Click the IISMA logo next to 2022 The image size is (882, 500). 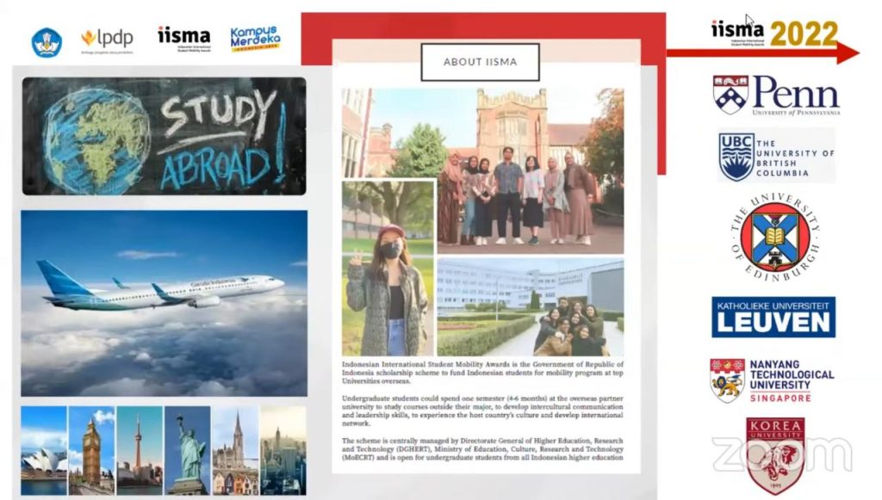coord(737,32)
